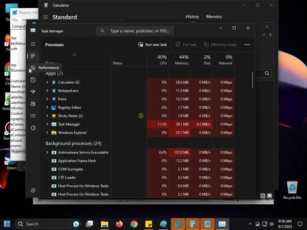Open Firefox from the taskbar
307x230 pixels.
tap(119, 224)
